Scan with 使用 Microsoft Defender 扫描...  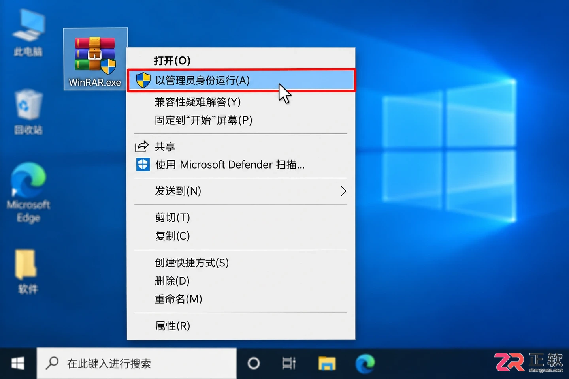pos(241,165)
